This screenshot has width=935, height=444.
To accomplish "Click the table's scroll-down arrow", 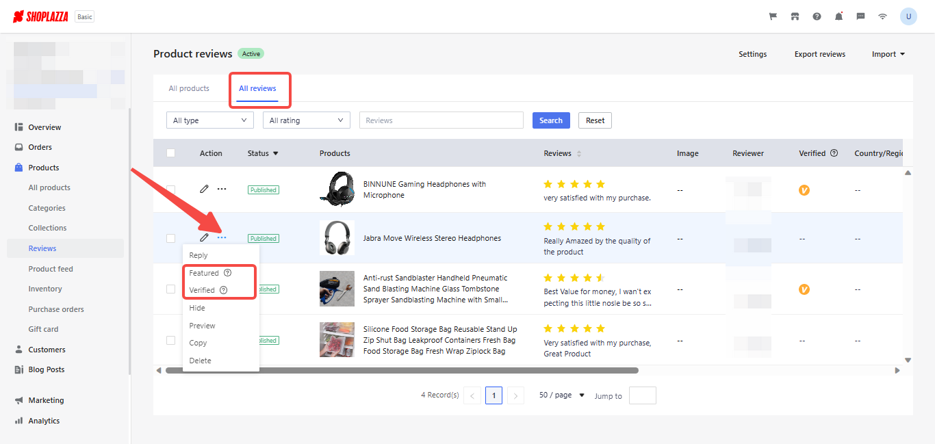I will click(908, 360).
